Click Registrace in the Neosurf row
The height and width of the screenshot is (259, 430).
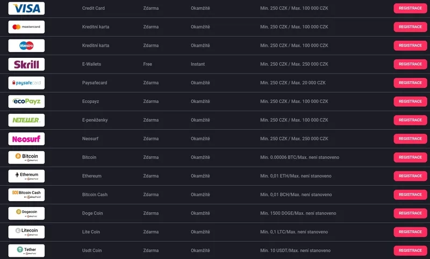pos(410,139)
